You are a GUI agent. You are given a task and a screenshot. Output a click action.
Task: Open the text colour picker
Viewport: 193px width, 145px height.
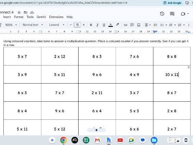(111, 25)
